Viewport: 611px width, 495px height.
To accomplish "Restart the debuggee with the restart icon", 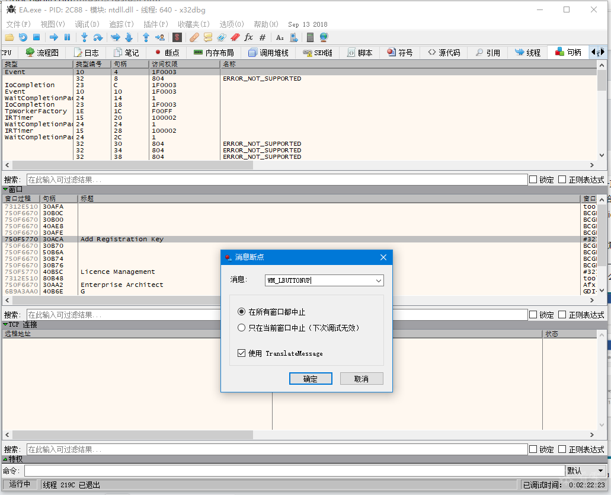I will (23, 37).
